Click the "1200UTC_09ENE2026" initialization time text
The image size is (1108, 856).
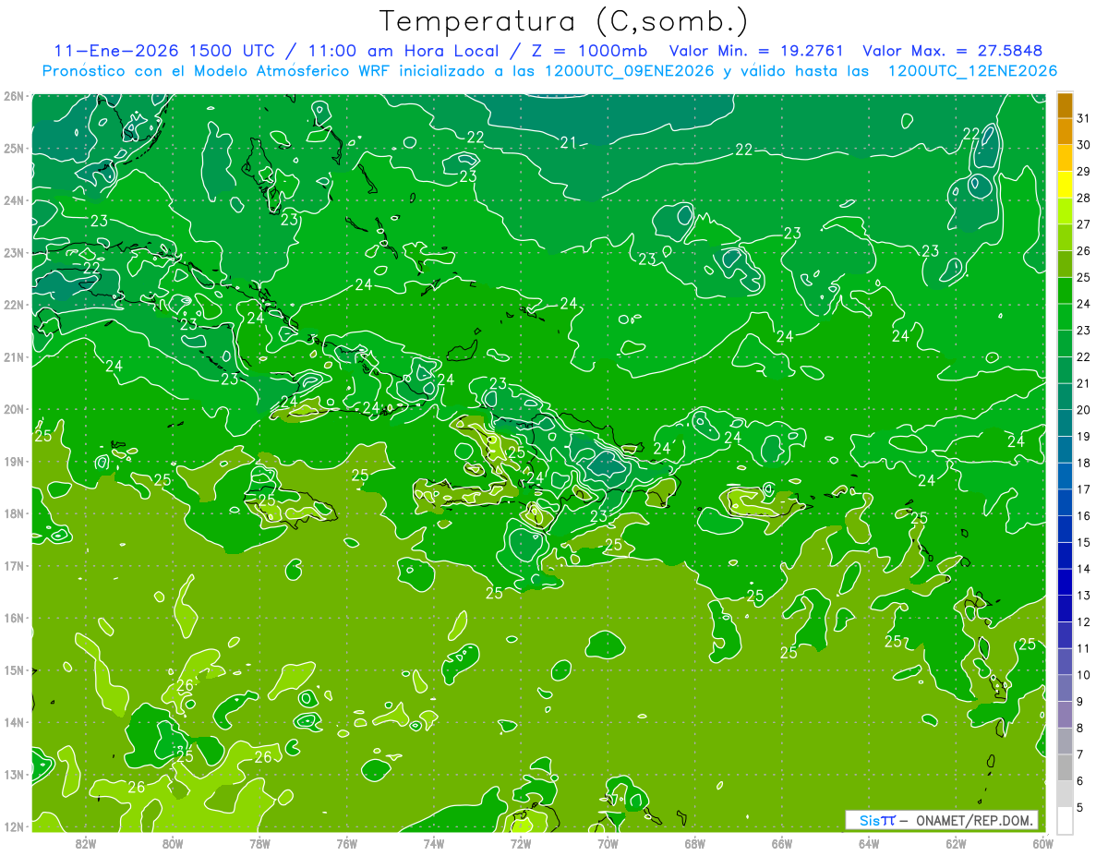point(630,71)
